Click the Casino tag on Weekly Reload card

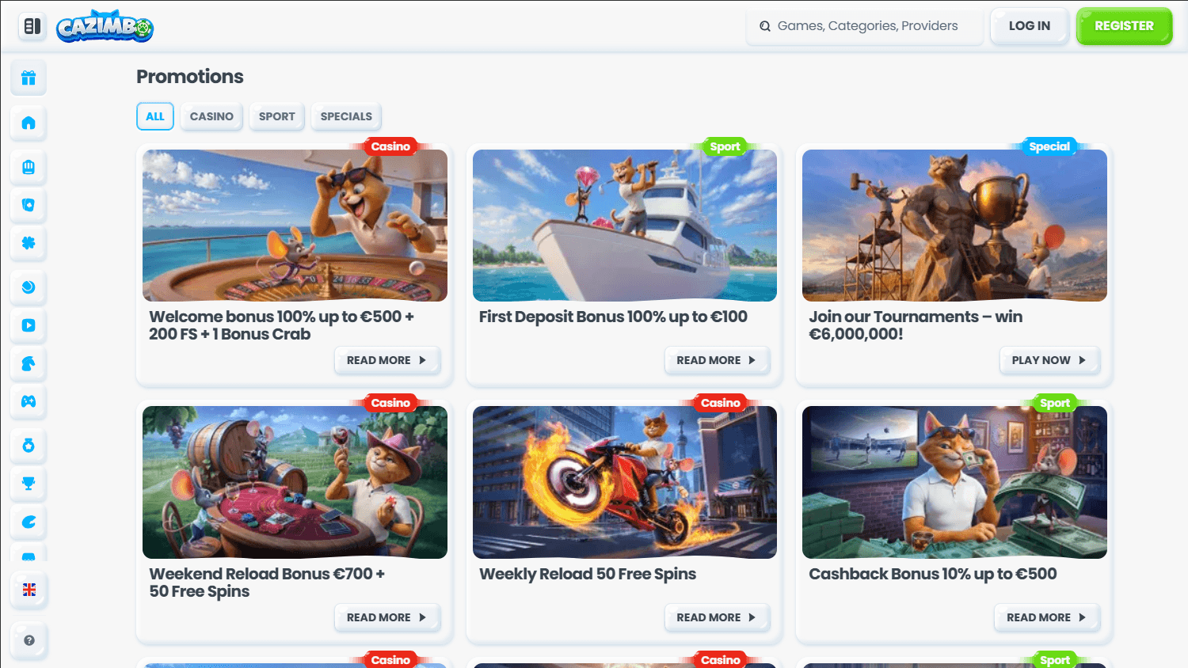click(720, 403)
